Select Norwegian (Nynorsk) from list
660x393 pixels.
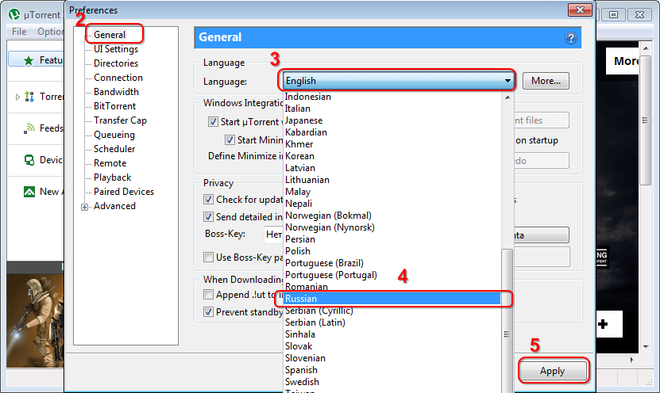(392, 227)
